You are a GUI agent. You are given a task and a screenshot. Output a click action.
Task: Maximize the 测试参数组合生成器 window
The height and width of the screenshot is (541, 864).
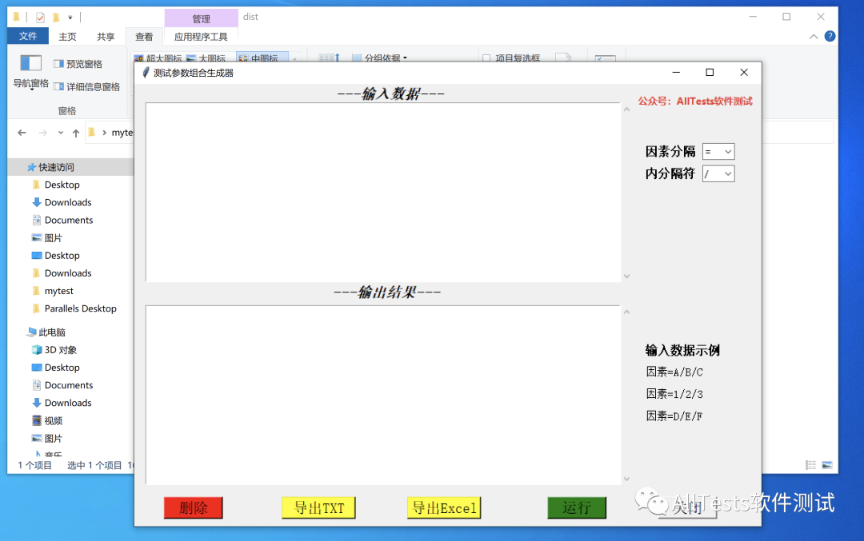710,73
